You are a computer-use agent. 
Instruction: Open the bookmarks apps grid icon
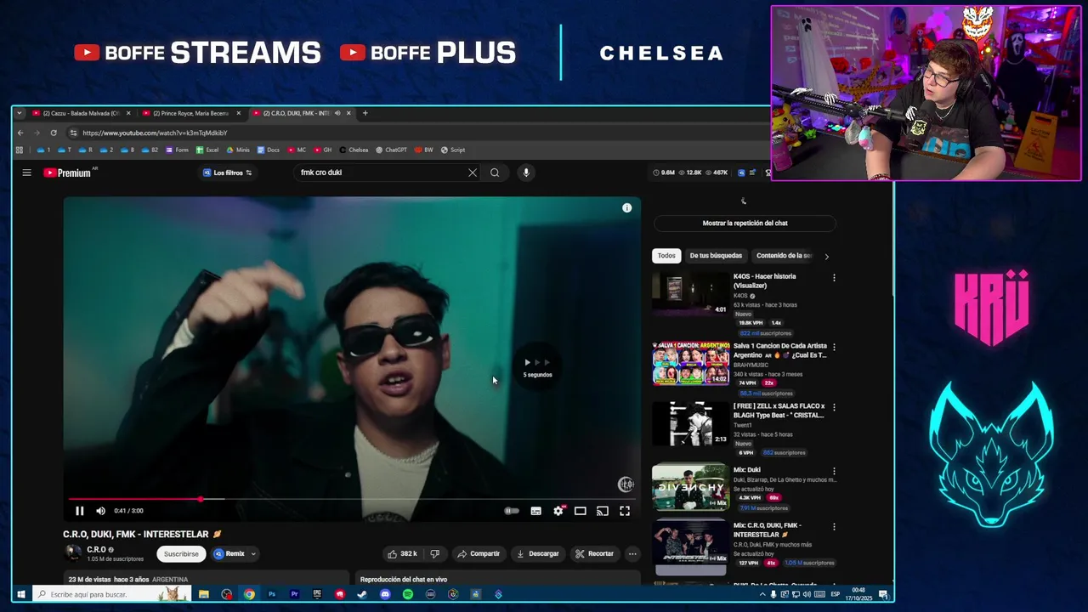click(20, 150)
